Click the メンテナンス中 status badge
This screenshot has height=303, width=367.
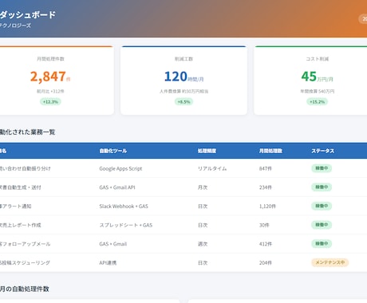[330, 262]
